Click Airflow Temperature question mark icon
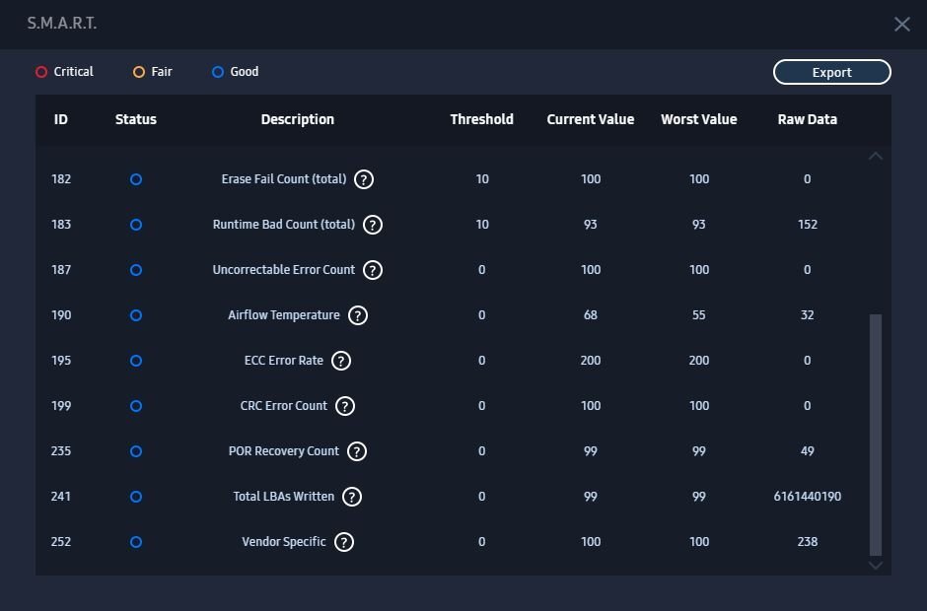 point(358,315)
